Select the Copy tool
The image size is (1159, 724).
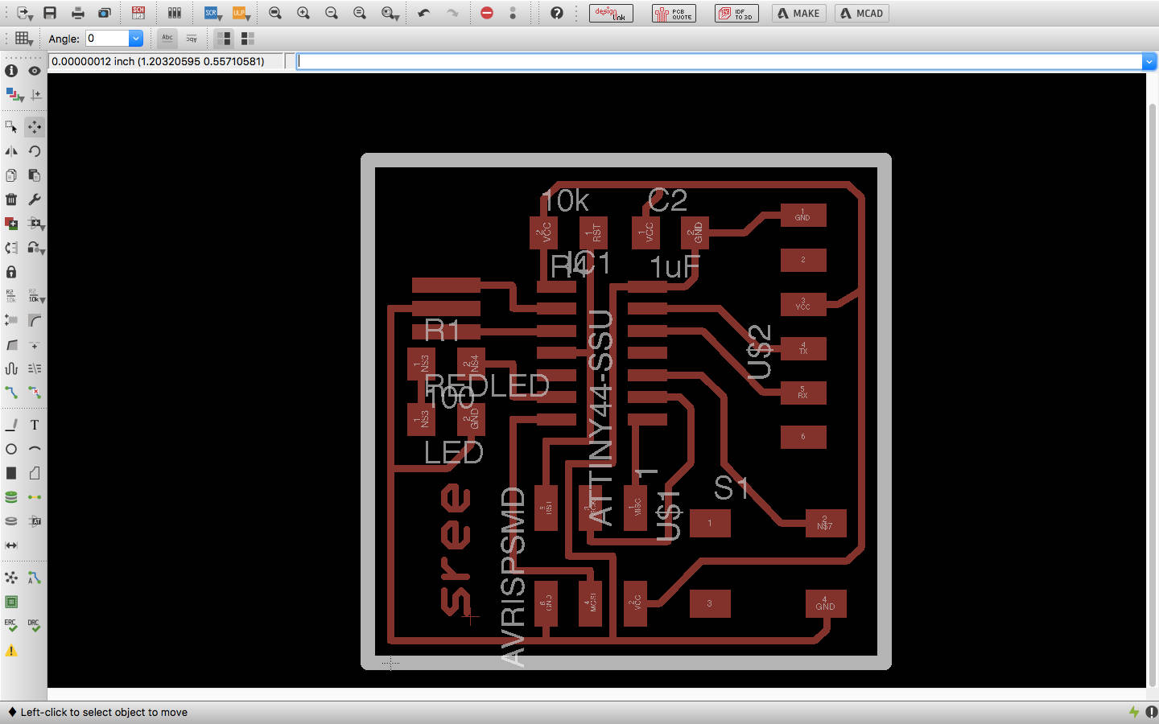point(11,175)
